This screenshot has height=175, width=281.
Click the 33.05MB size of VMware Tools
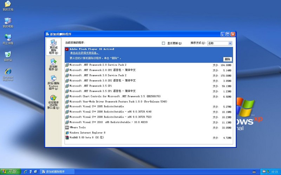[x=227, y=128]
